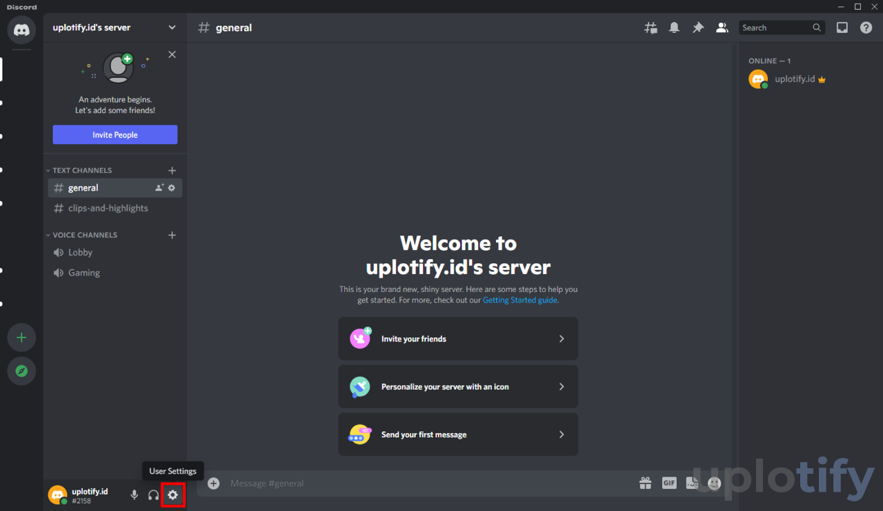Image resolution: width=883 pixels, height=511 pixels.
Task: Minimize the Discord window
Action: [x=840, y=6]
